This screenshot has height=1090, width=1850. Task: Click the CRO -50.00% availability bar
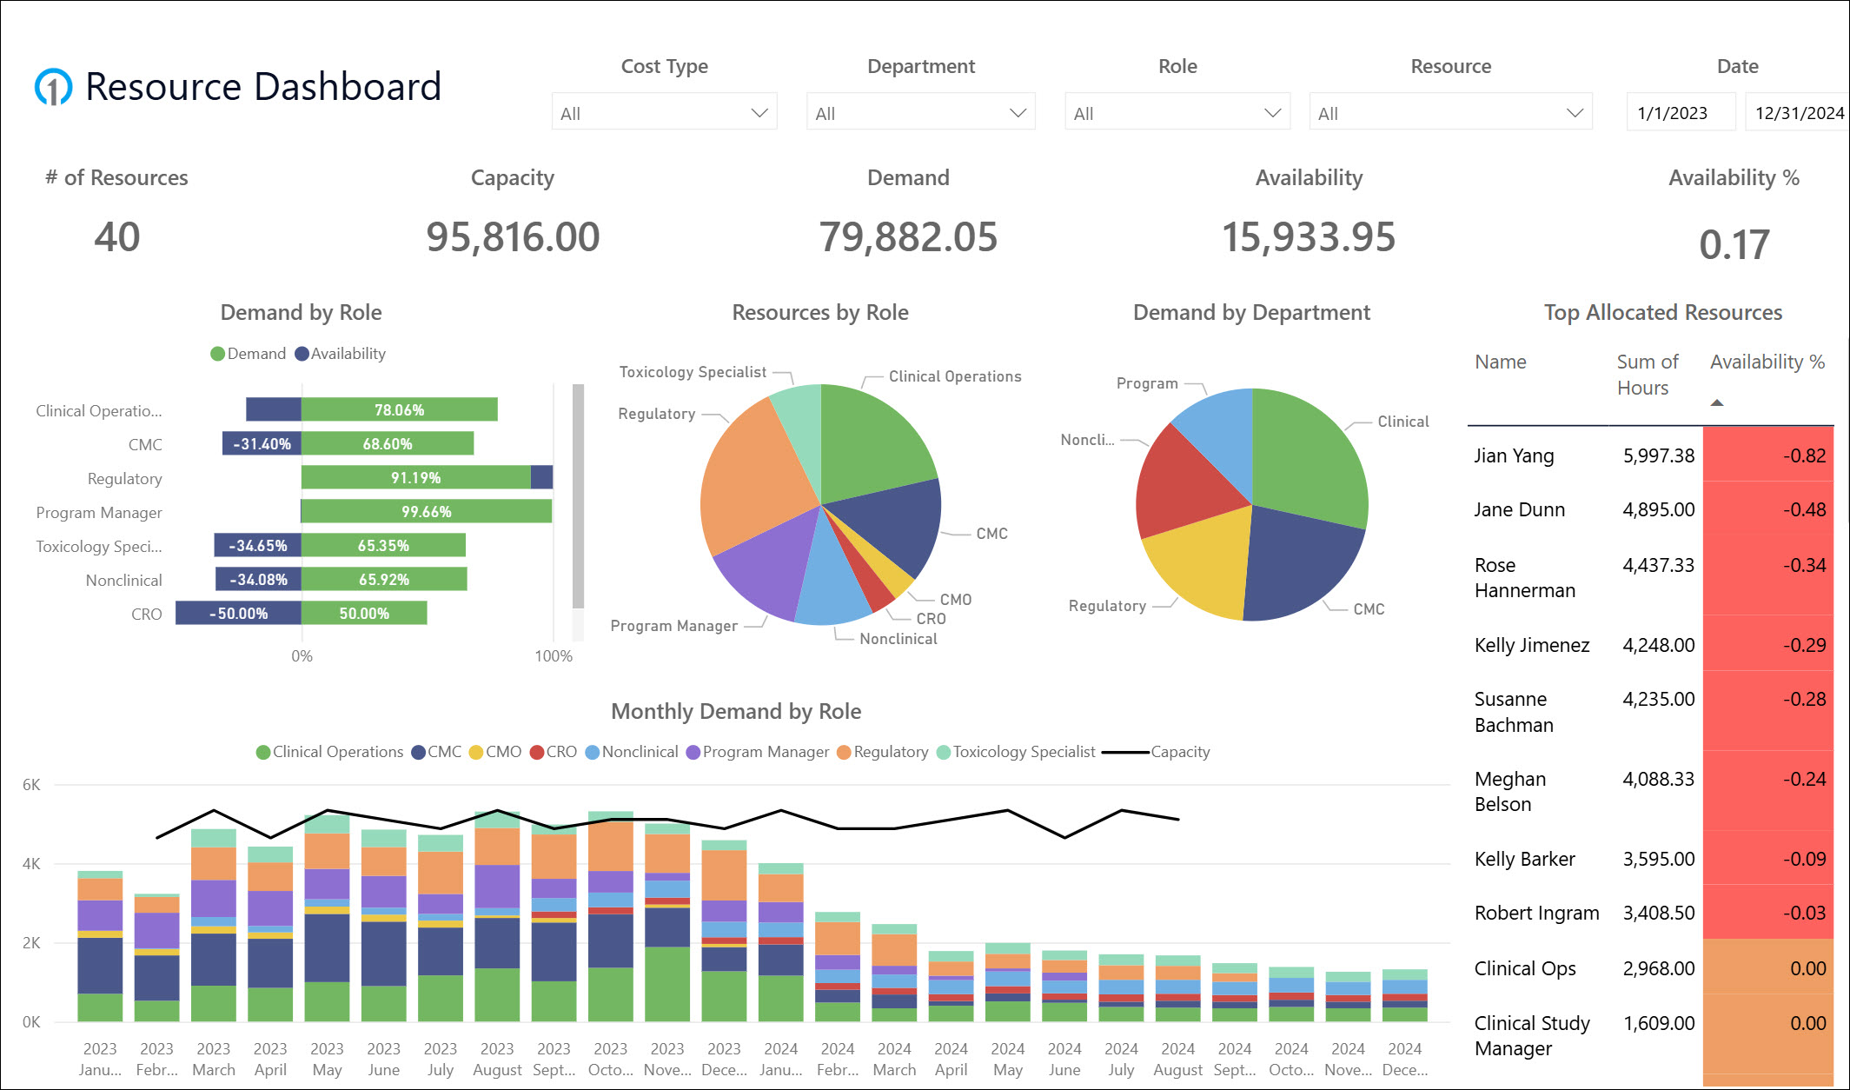click(x=238, y=613)
